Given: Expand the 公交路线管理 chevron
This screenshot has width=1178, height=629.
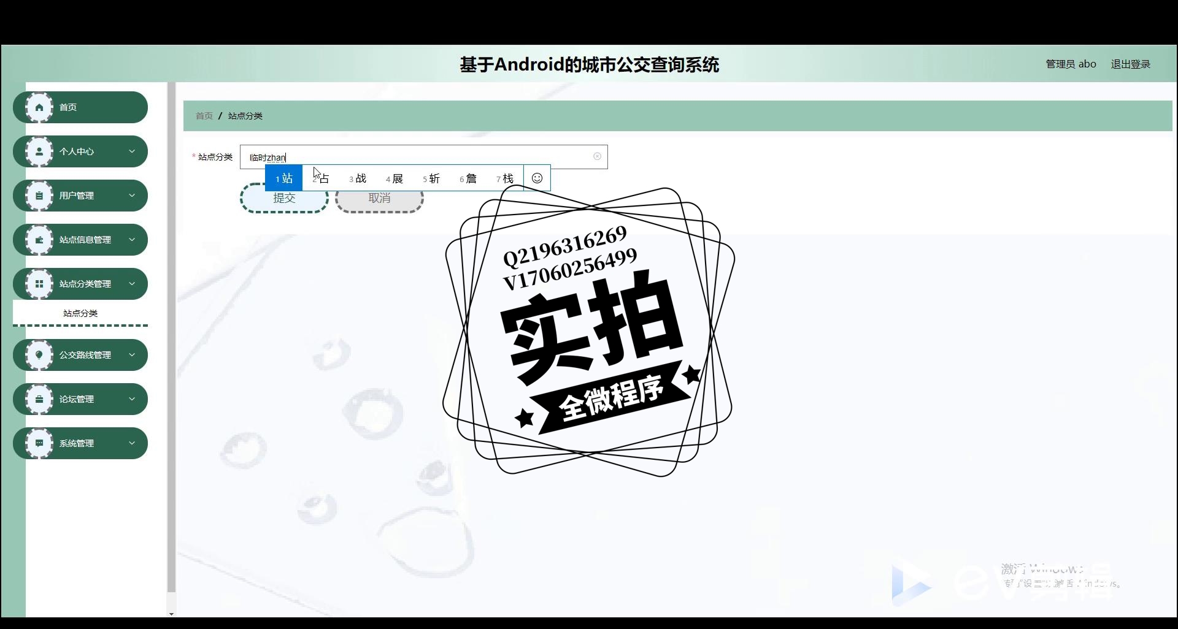Looking at the screenshot, I should [132, 355].
